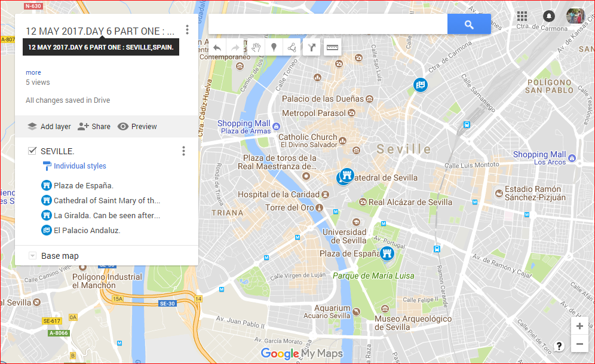Click Palacio de las Dueñas place icon

click(x=369, y=99)
